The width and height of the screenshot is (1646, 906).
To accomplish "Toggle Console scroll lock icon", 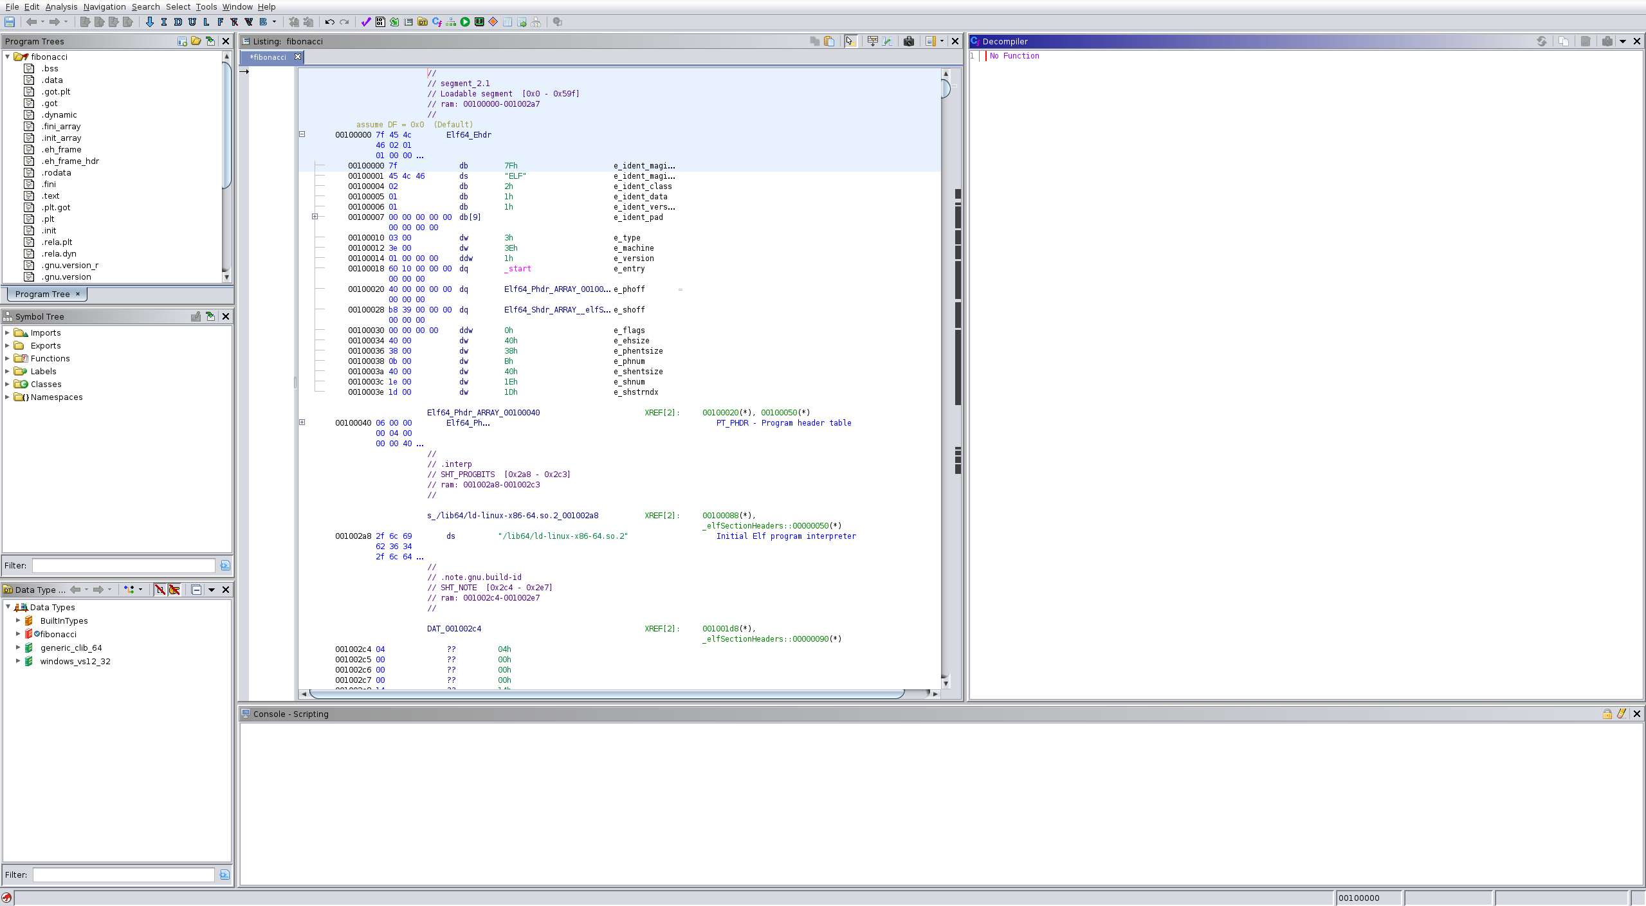I will (1607, 714).
